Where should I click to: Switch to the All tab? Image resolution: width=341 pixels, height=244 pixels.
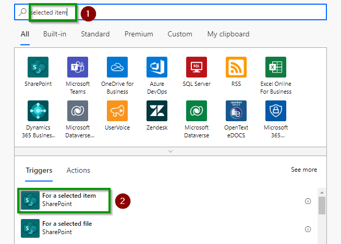[25, 34]
